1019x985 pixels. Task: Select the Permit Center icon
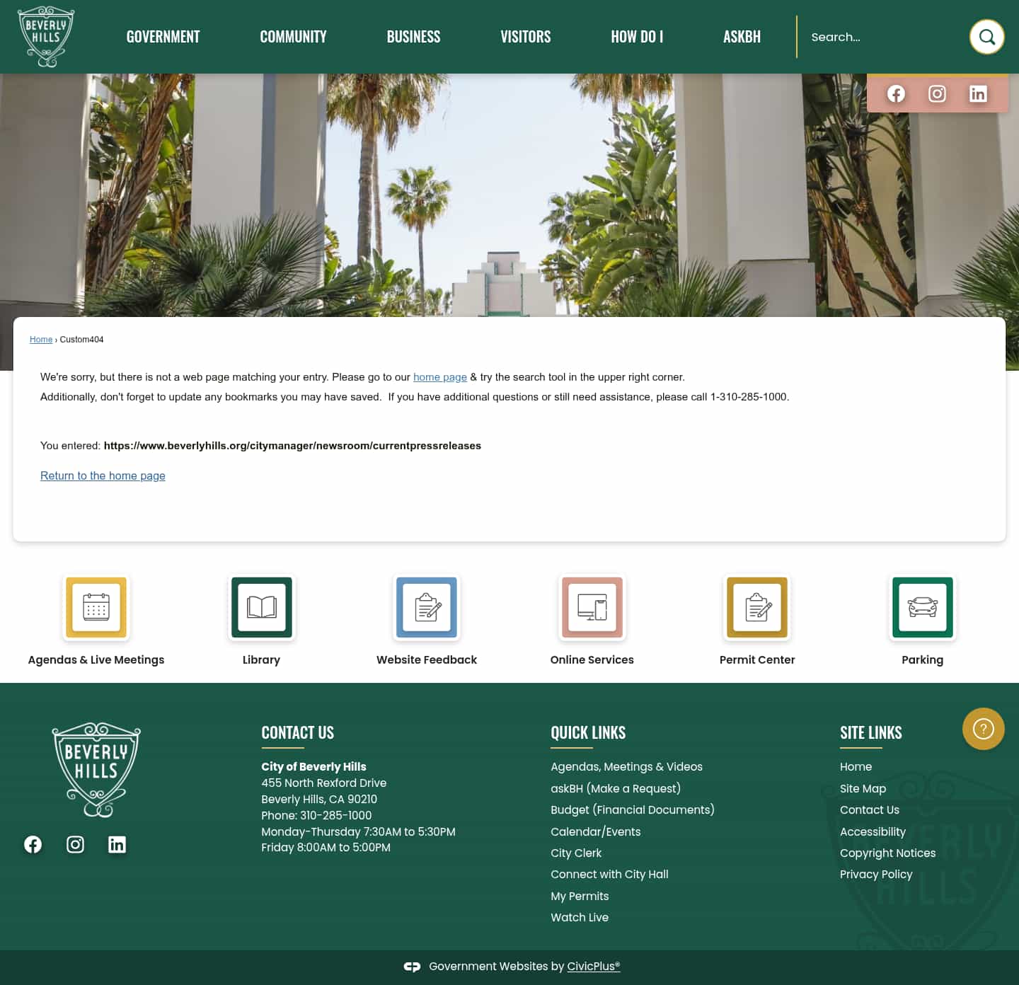click(757, 607)
